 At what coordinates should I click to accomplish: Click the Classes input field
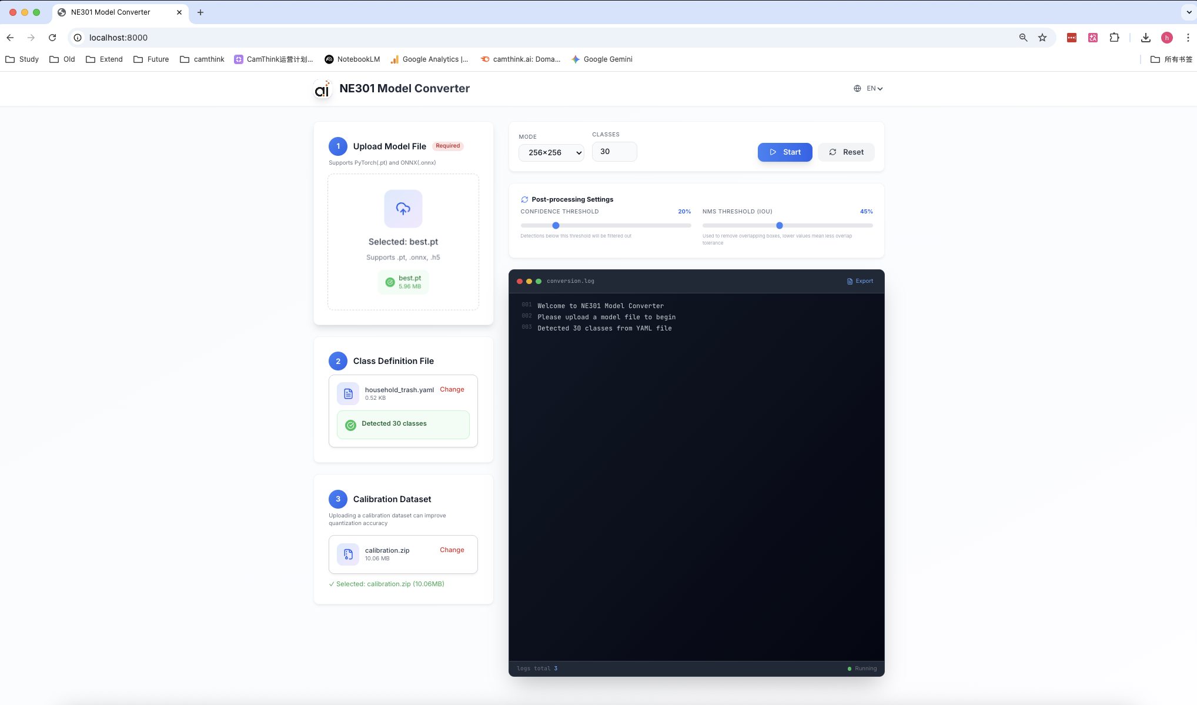614,152
